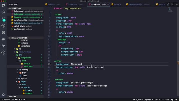This screenshot has height=101, width=179.
Task: Open the .keep file
Action: click(24, 75)
